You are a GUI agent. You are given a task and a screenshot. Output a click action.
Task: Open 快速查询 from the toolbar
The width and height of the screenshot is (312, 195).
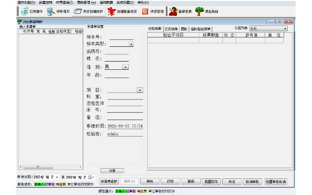(153, 11)
